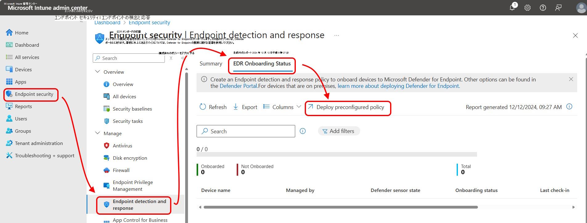Image resolution: width=587 pixels, height=223 pixels.
Task: Click info icon beside Report generated time
Action: (569, 107)
